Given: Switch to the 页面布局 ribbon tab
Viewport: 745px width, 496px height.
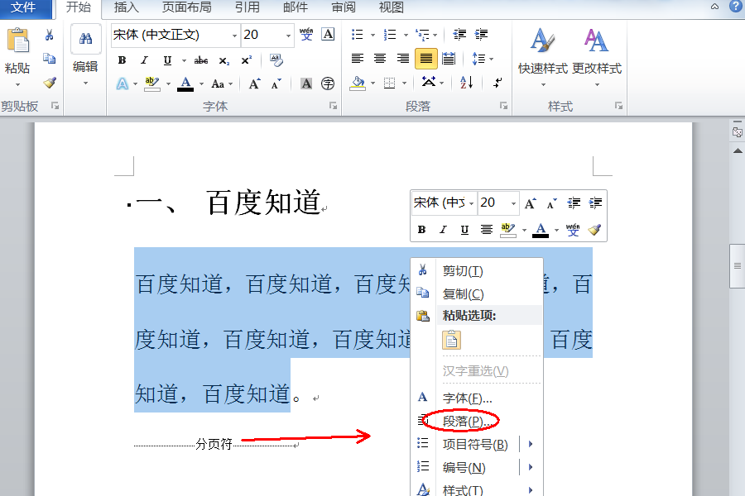Looking at the screenshot, I should tap(187, 7).
